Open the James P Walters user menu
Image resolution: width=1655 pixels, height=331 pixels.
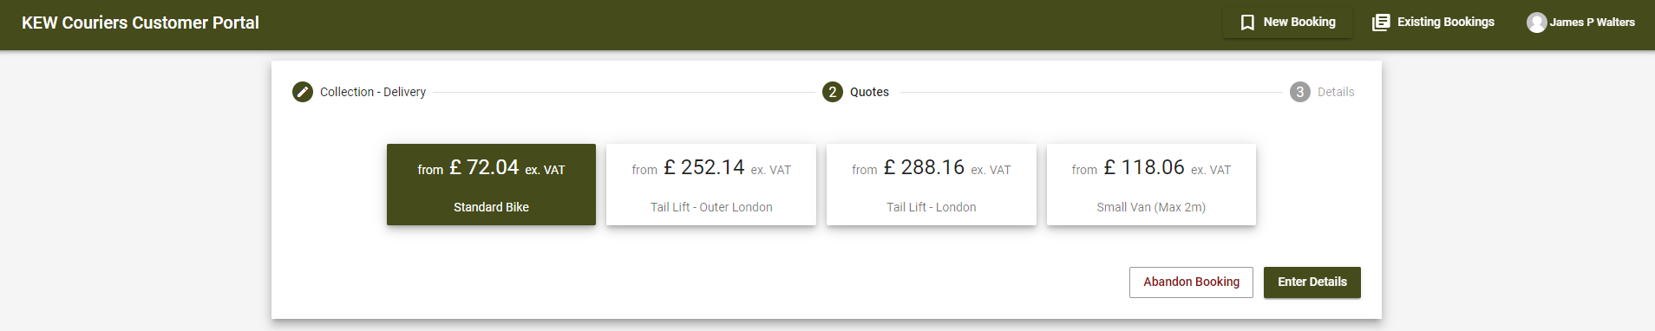click(1580, 23)
